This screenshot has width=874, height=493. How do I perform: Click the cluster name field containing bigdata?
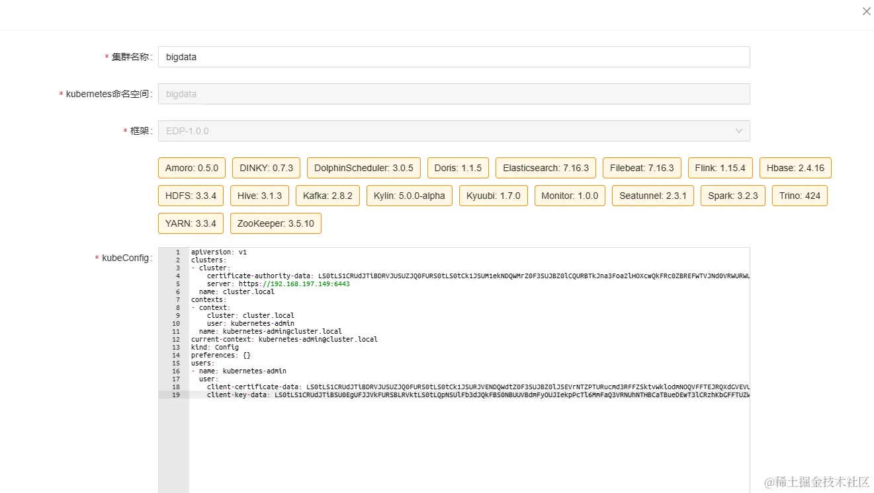click(x=454, y=57)
